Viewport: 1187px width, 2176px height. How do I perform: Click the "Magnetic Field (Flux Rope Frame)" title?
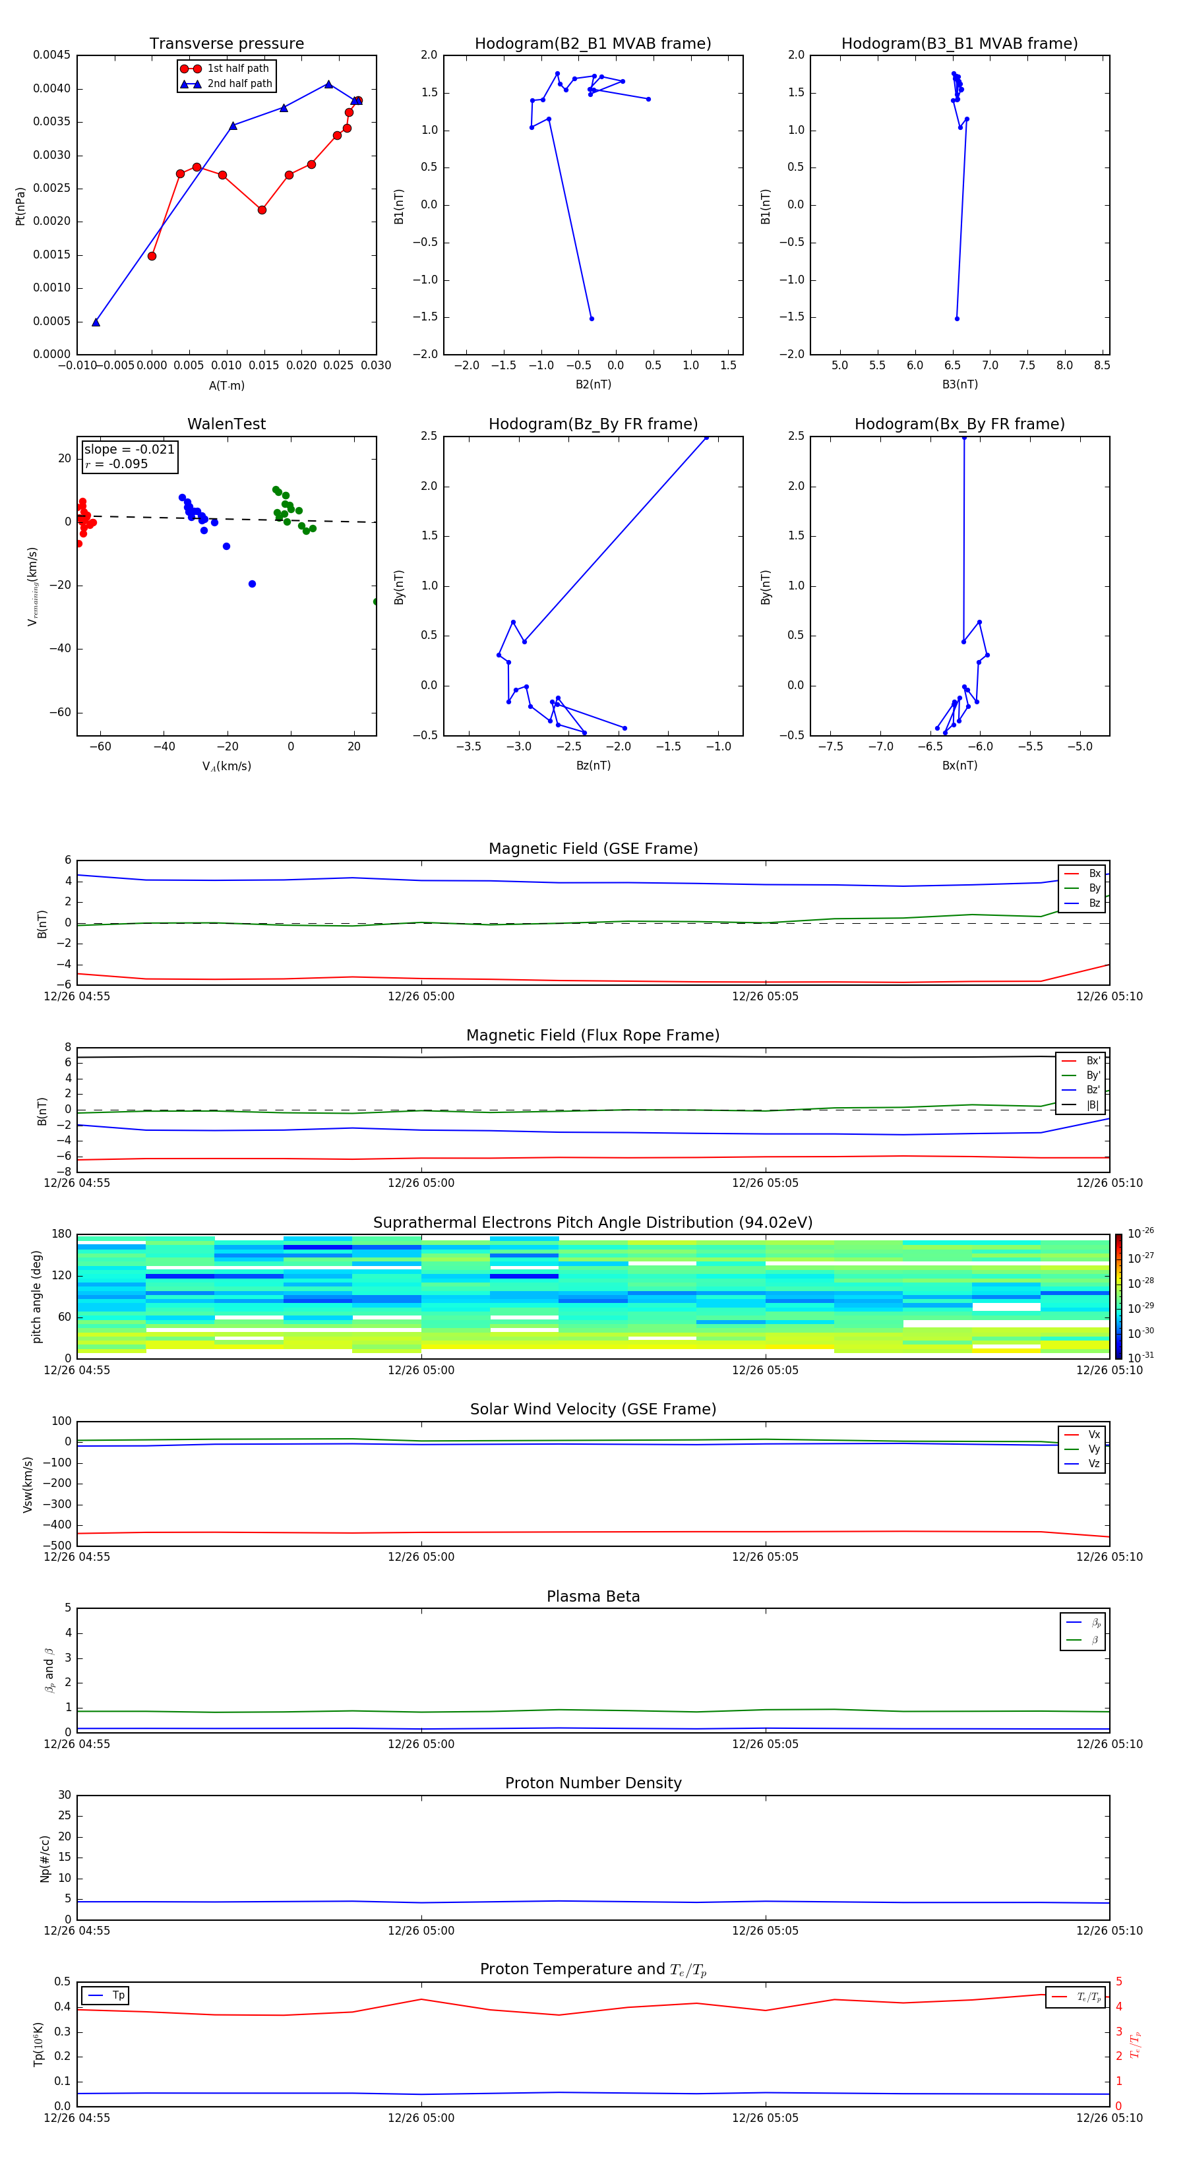click(593, 1036)
